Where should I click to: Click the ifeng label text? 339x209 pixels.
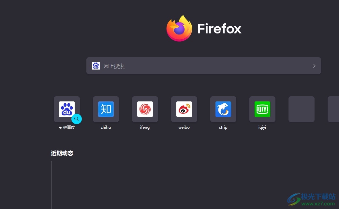(145, 127)
